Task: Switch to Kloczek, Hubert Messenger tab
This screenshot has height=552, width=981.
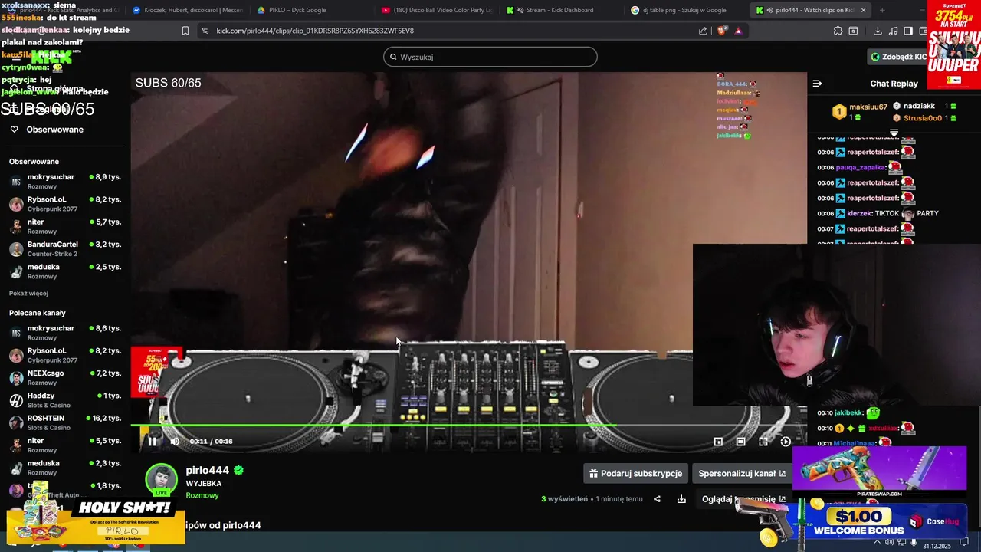Action: pyautogui.click(x=187, y=10)
